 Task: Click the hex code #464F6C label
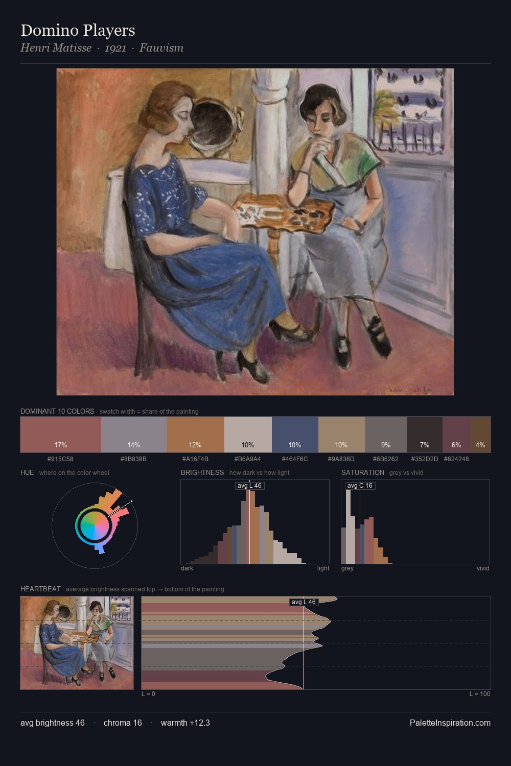(295, 459)
